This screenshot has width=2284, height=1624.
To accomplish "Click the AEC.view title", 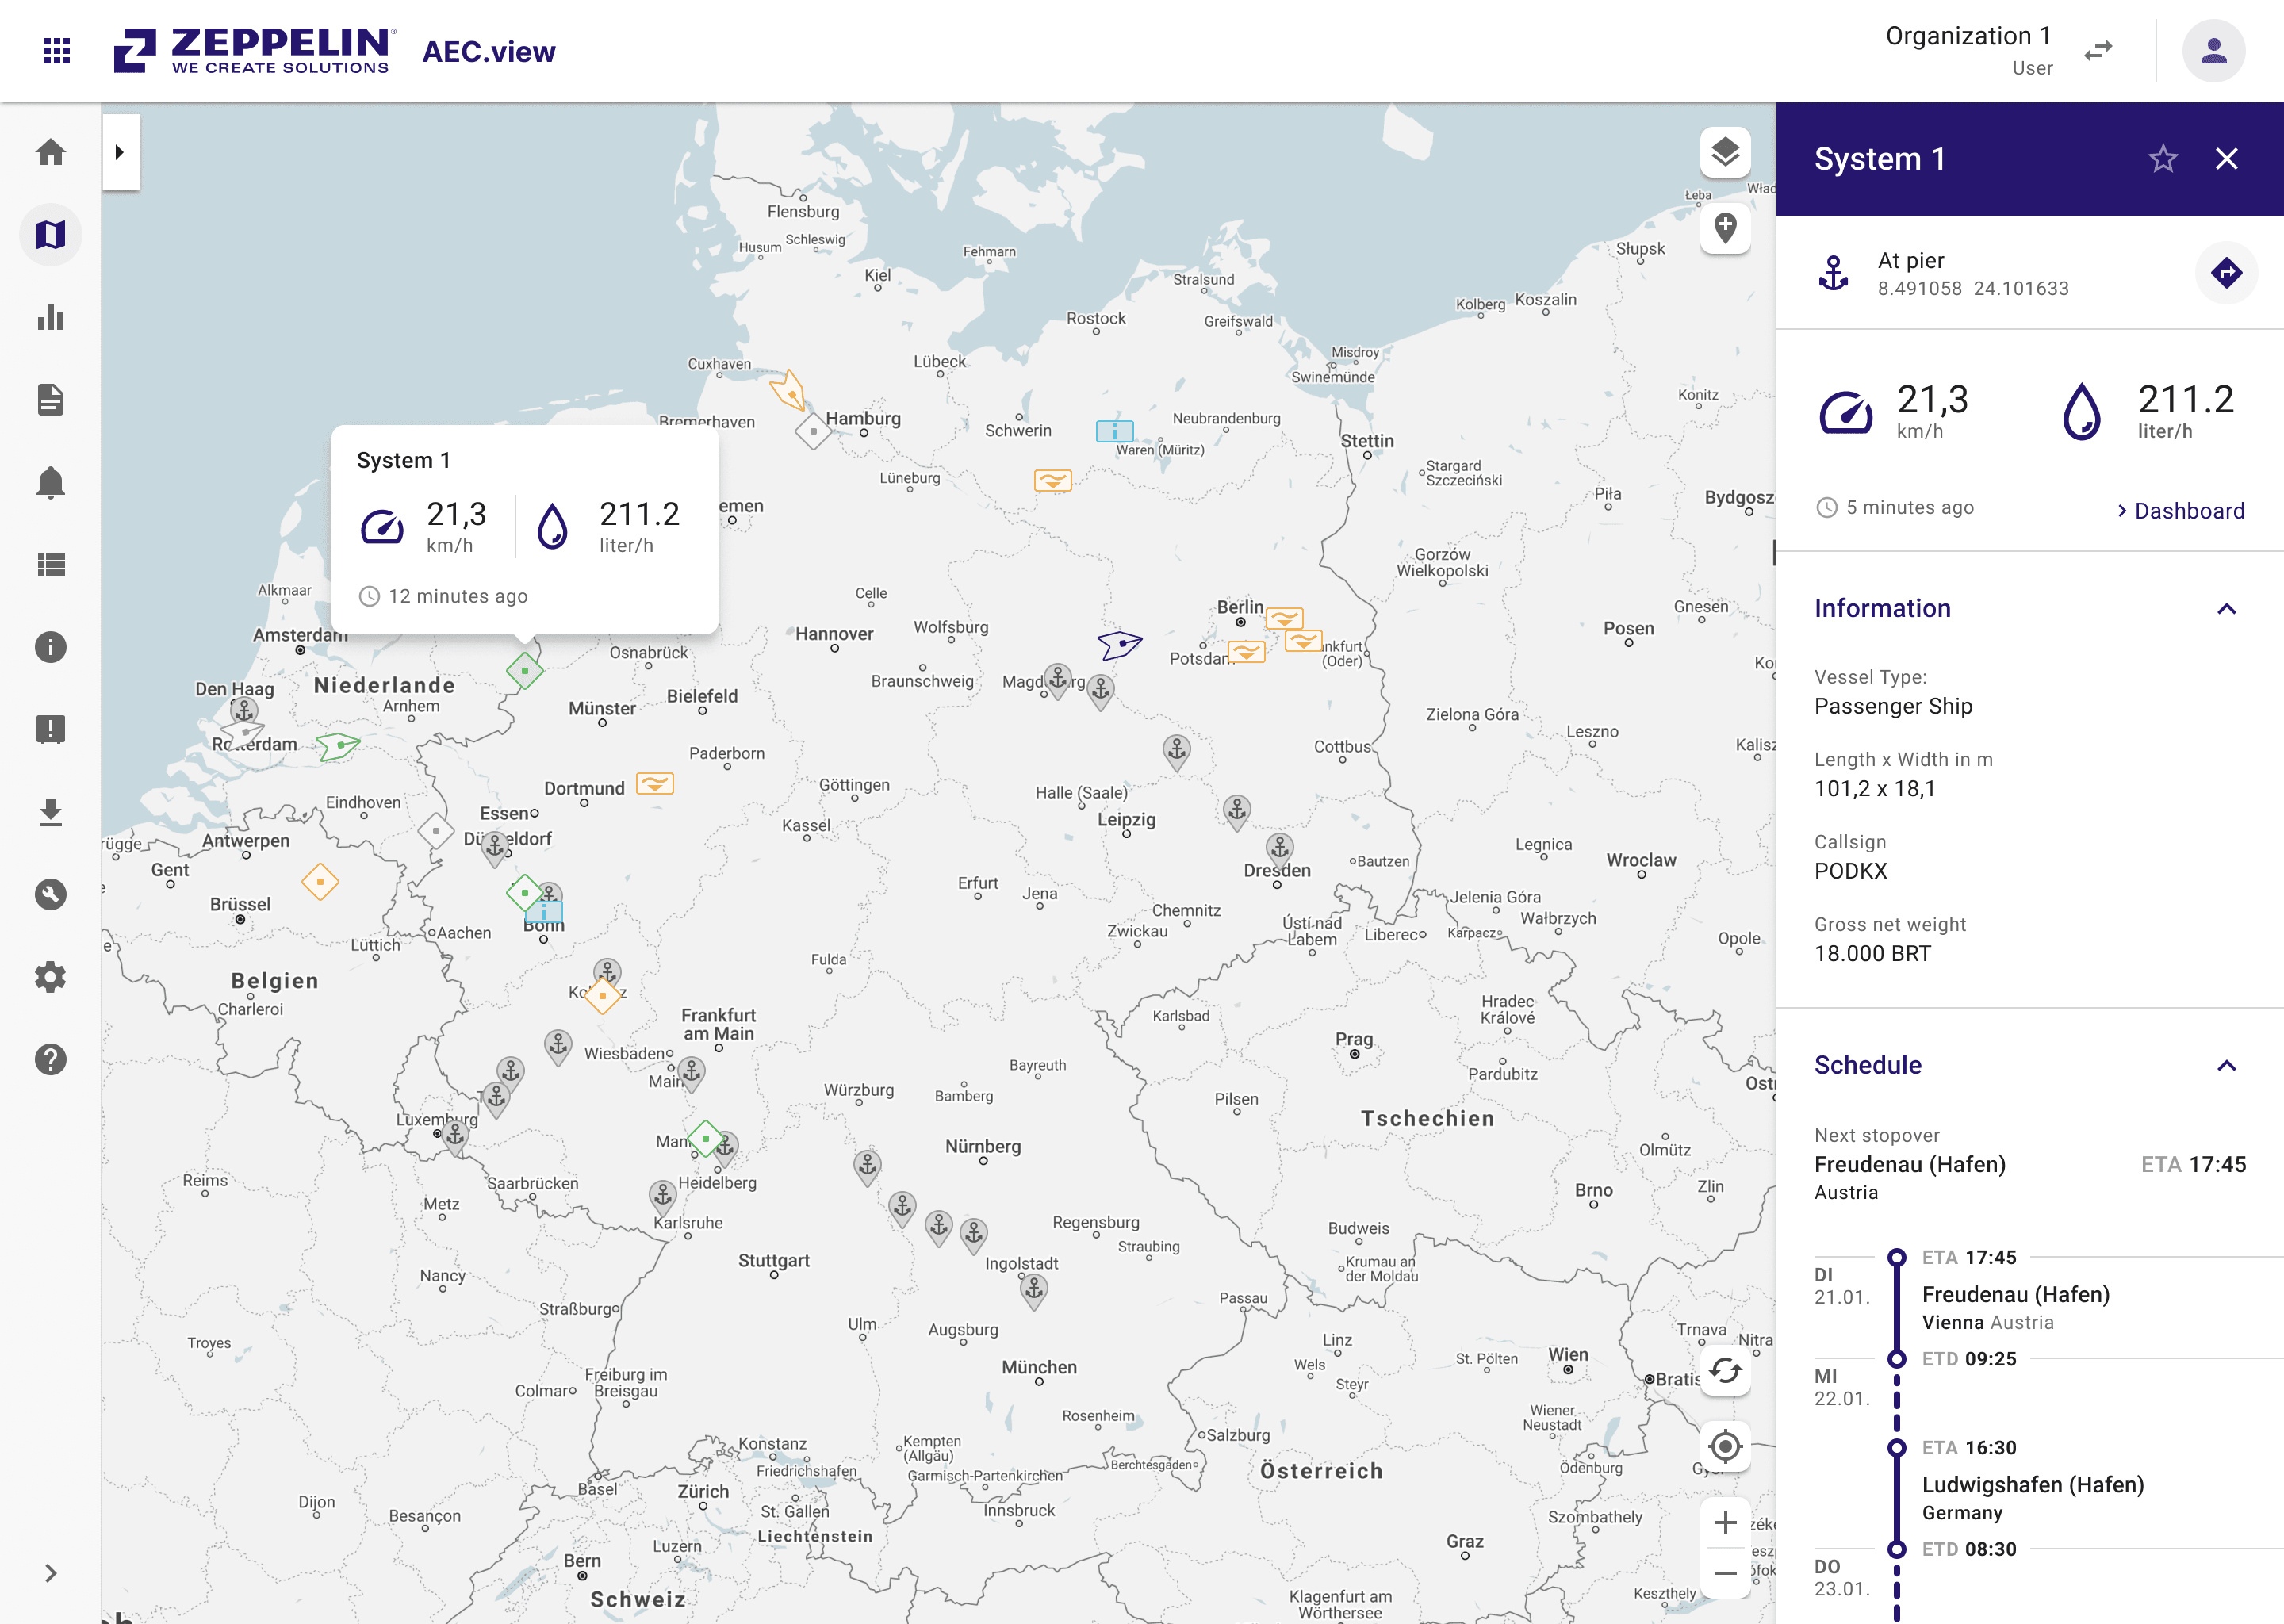I will pyautogui.click(x=488, y=52).
